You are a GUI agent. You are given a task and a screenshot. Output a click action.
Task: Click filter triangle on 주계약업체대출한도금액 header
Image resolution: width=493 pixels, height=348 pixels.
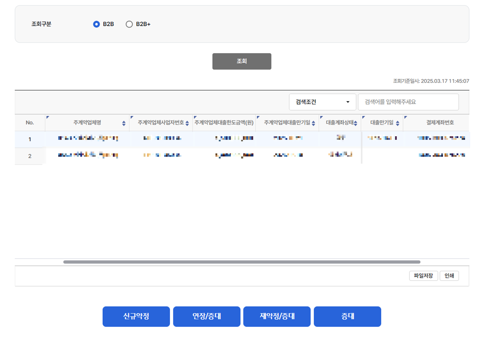(195, 117)
